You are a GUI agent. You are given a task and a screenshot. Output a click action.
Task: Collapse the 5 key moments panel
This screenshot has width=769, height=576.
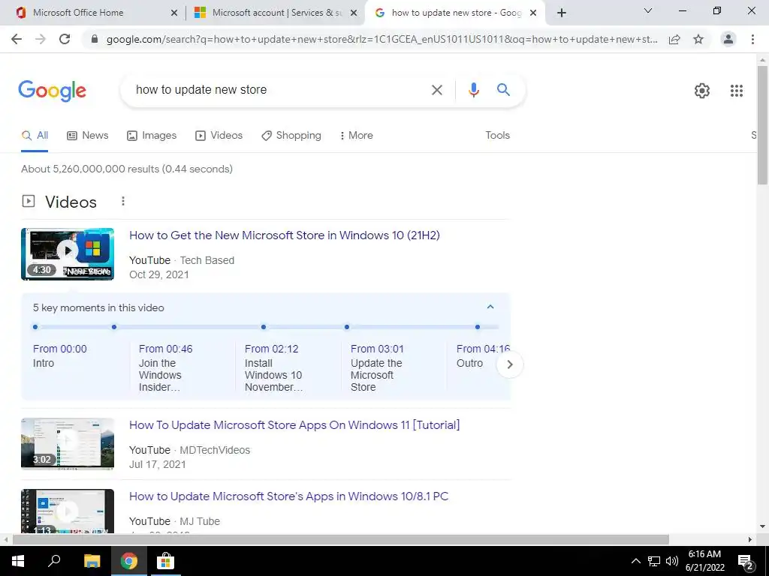click(490, 307)
